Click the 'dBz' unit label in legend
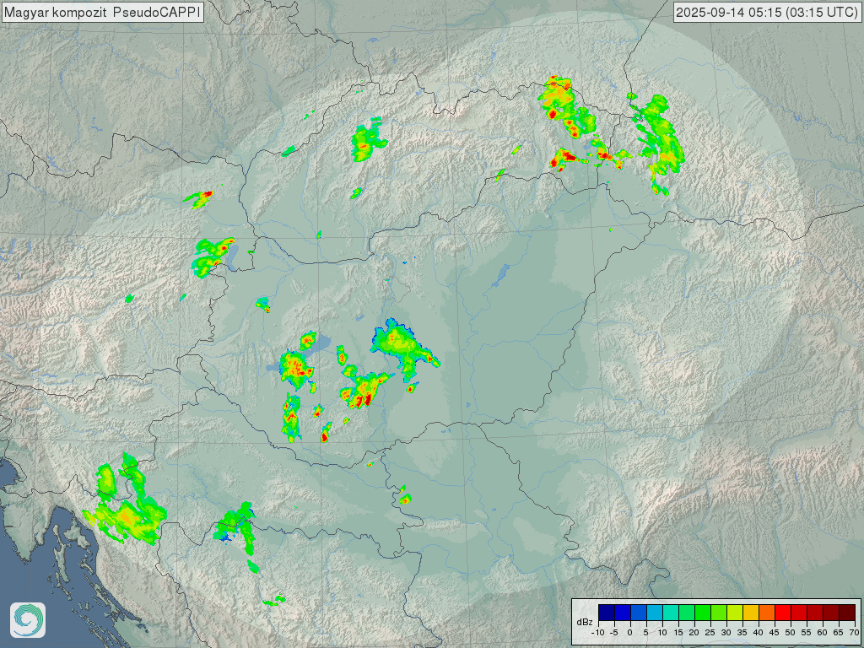This screenshot has width=864, height=648. [x=585, y=622]
